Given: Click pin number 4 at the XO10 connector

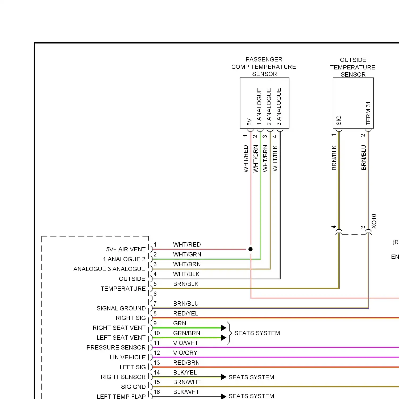Looking at the screenshot, I should [x=334, y=227].
